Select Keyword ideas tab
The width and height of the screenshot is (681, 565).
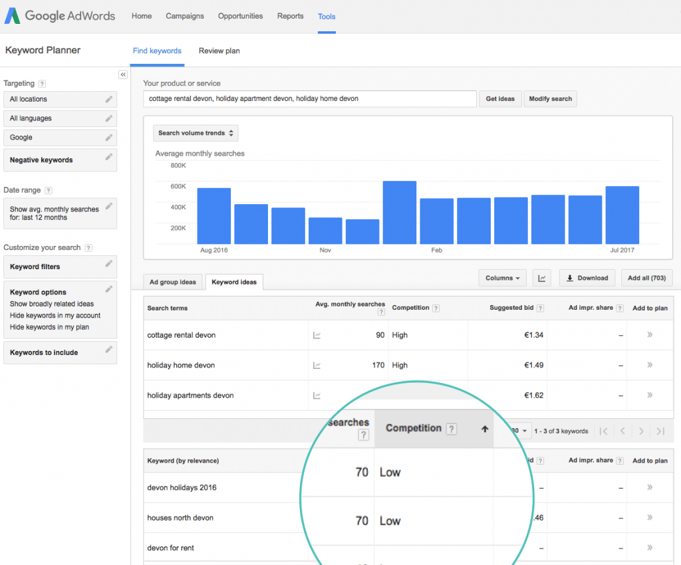coord(234,282)
